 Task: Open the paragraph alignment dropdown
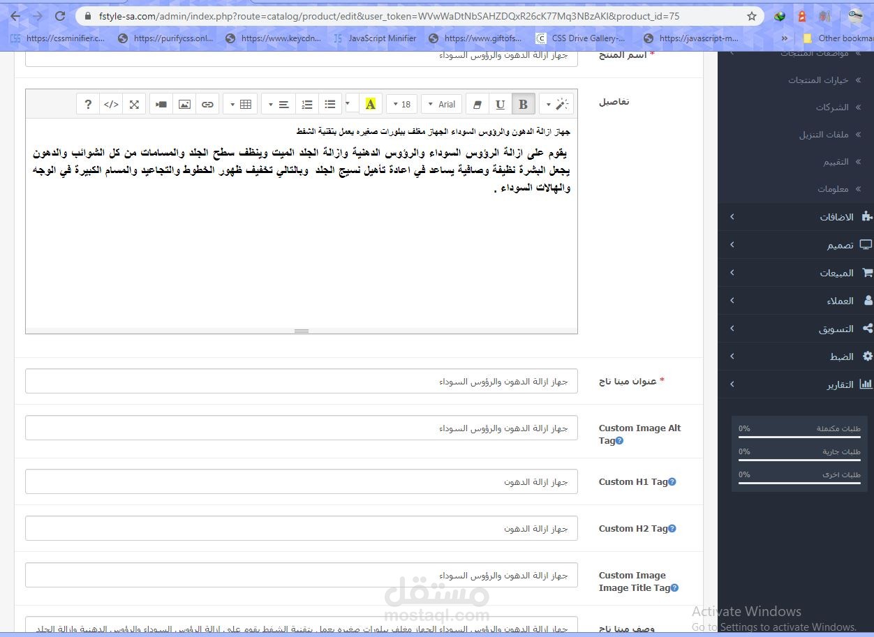(279, 104)
